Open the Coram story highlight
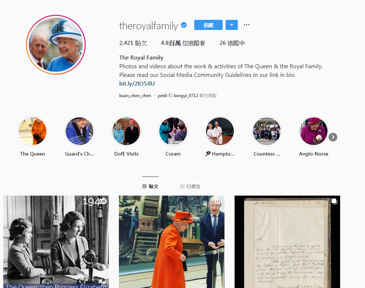Viewport: 365px width, 288px height. tap(173, 131)
